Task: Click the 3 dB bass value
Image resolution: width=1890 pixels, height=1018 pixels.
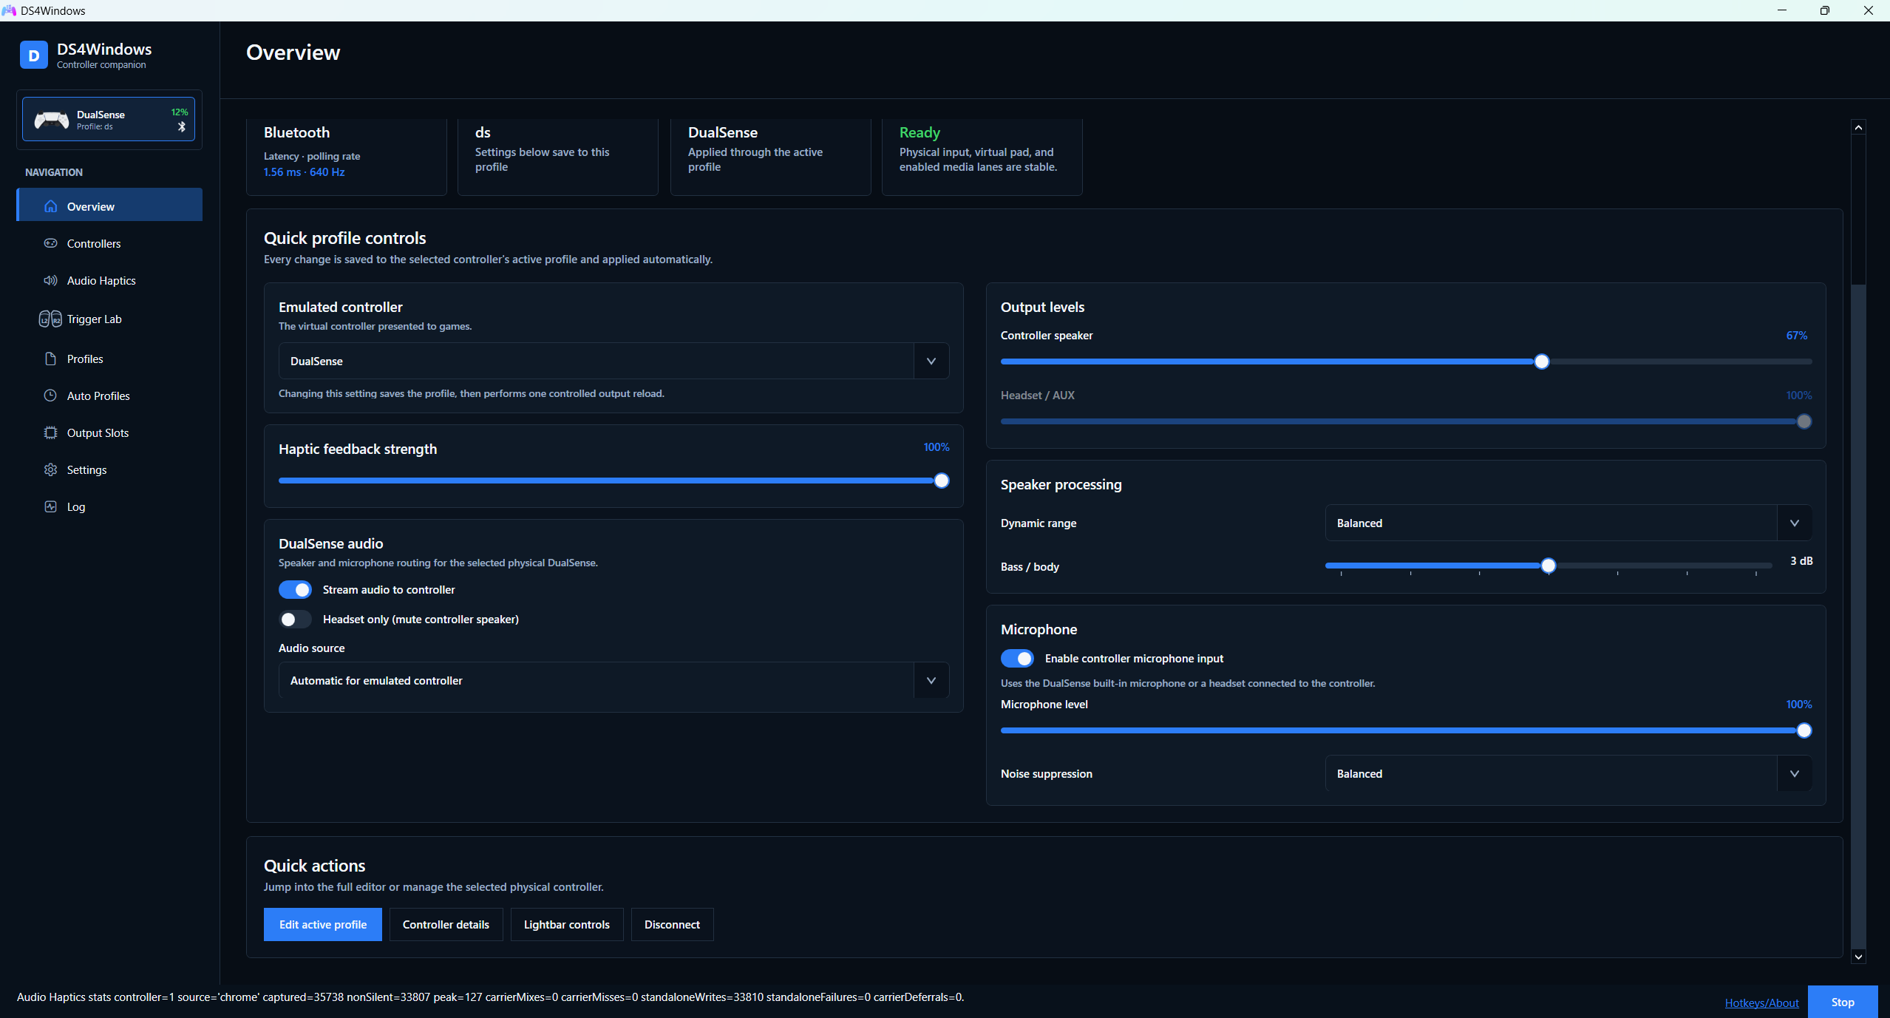Action: click(1801, 561)
